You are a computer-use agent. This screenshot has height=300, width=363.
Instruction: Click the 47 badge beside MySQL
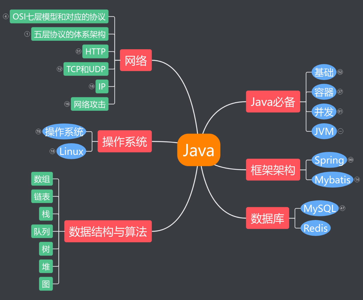(x=343, y=208)
